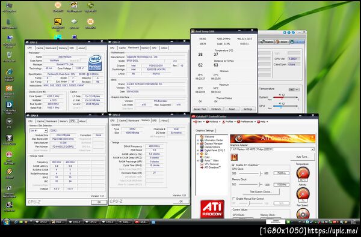Click Auto-Tune button in Overdrive
This screenshot has width=361, height=237.
pyautogui.click(x=302, y=157)
